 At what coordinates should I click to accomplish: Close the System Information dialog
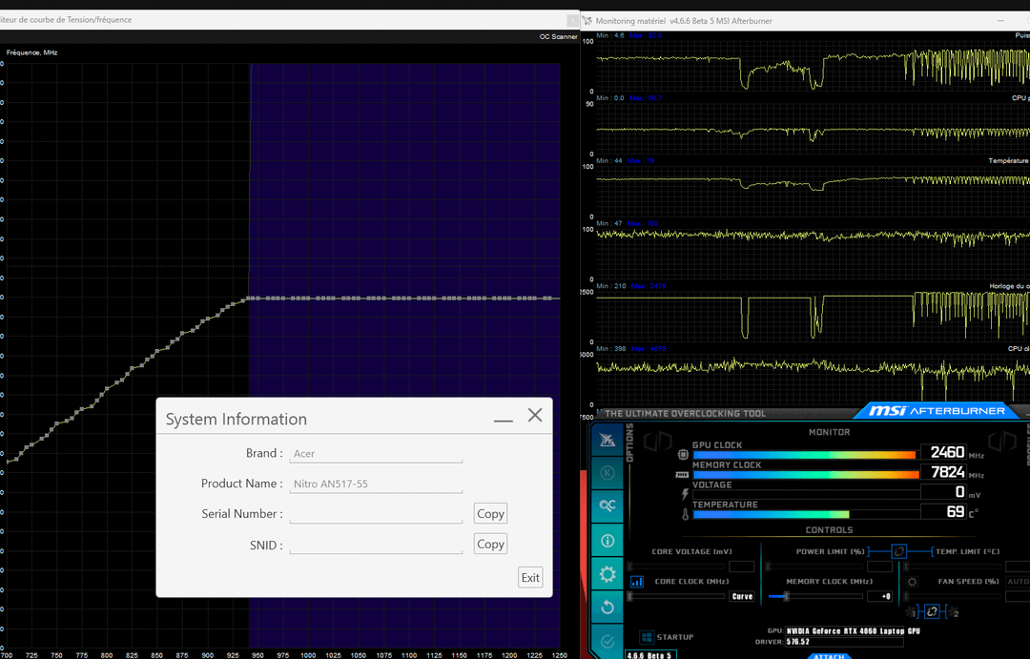click(x=535, y=415)
